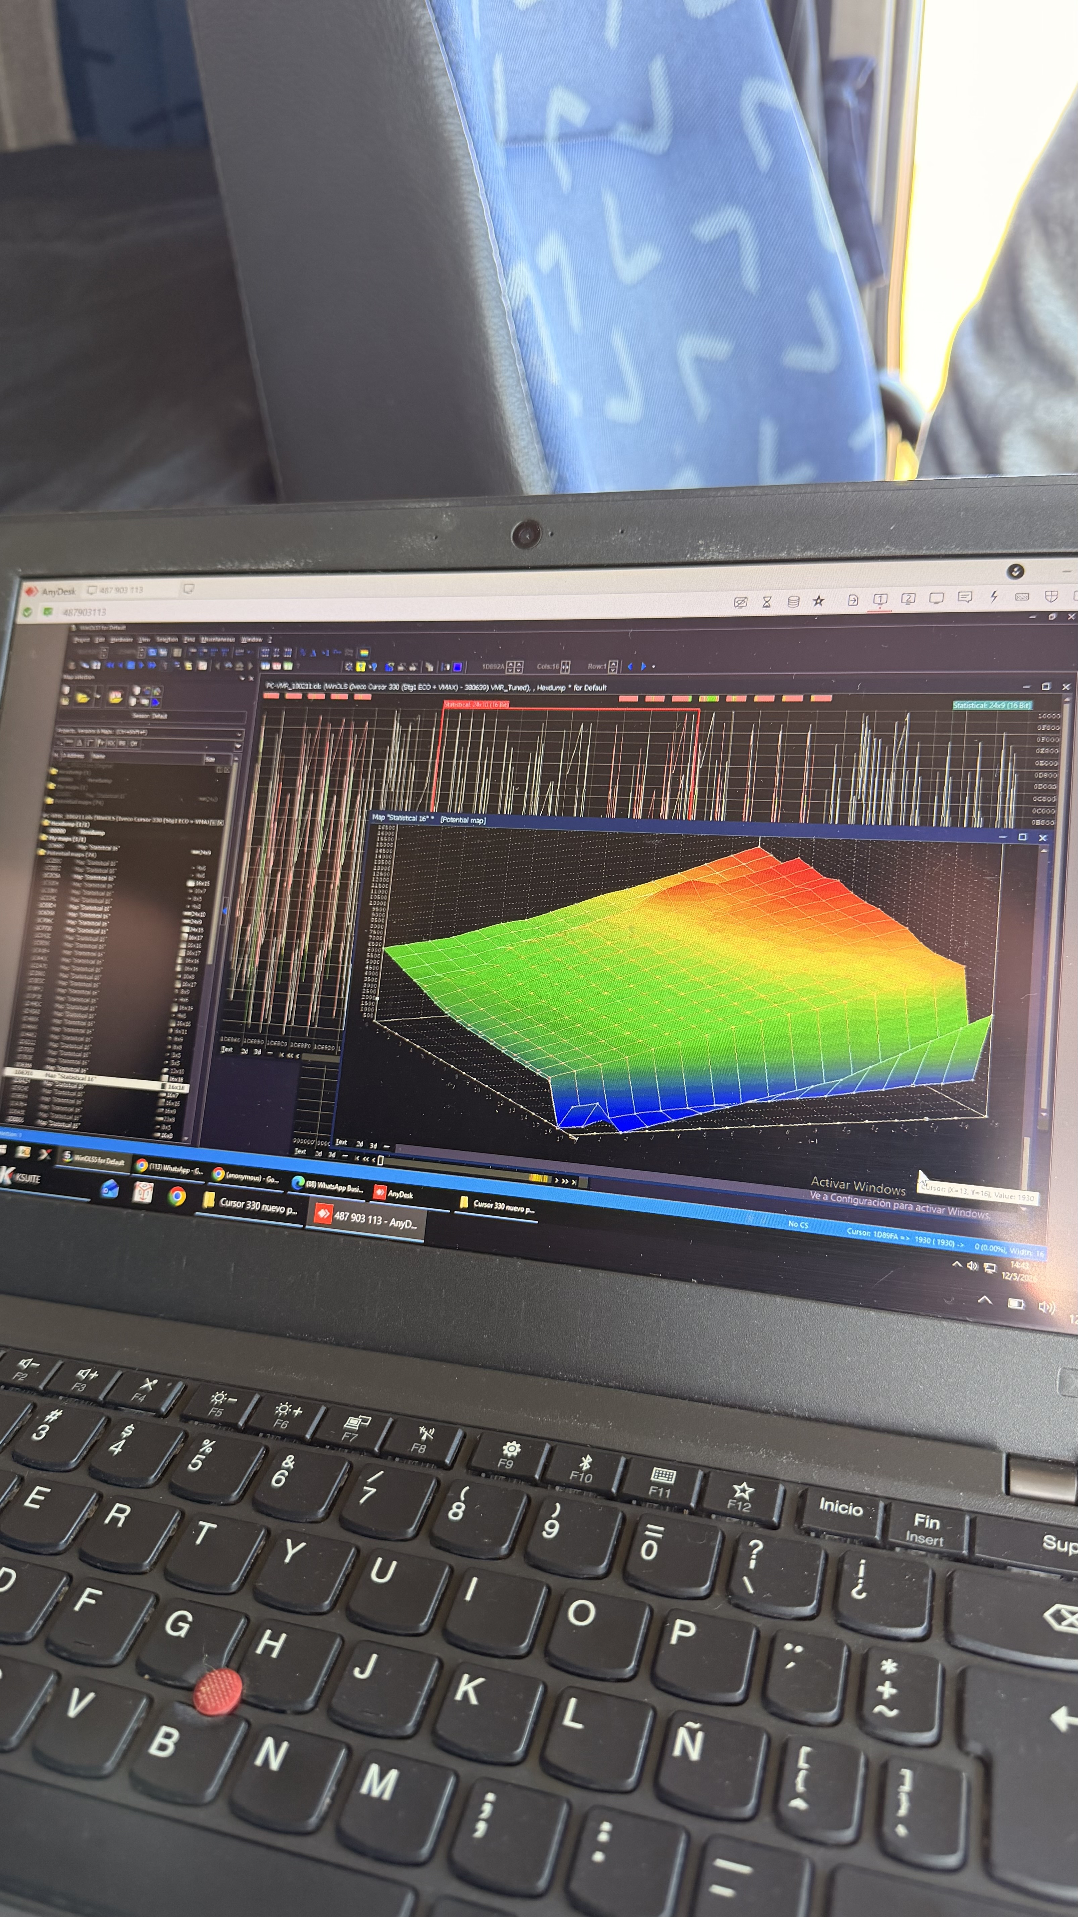Open the AnyDesk keyboard settings icon

[x=1022, y=596]
